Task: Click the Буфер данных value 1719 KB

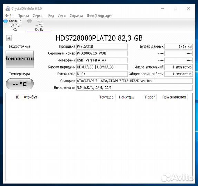Action: [178, 46]
